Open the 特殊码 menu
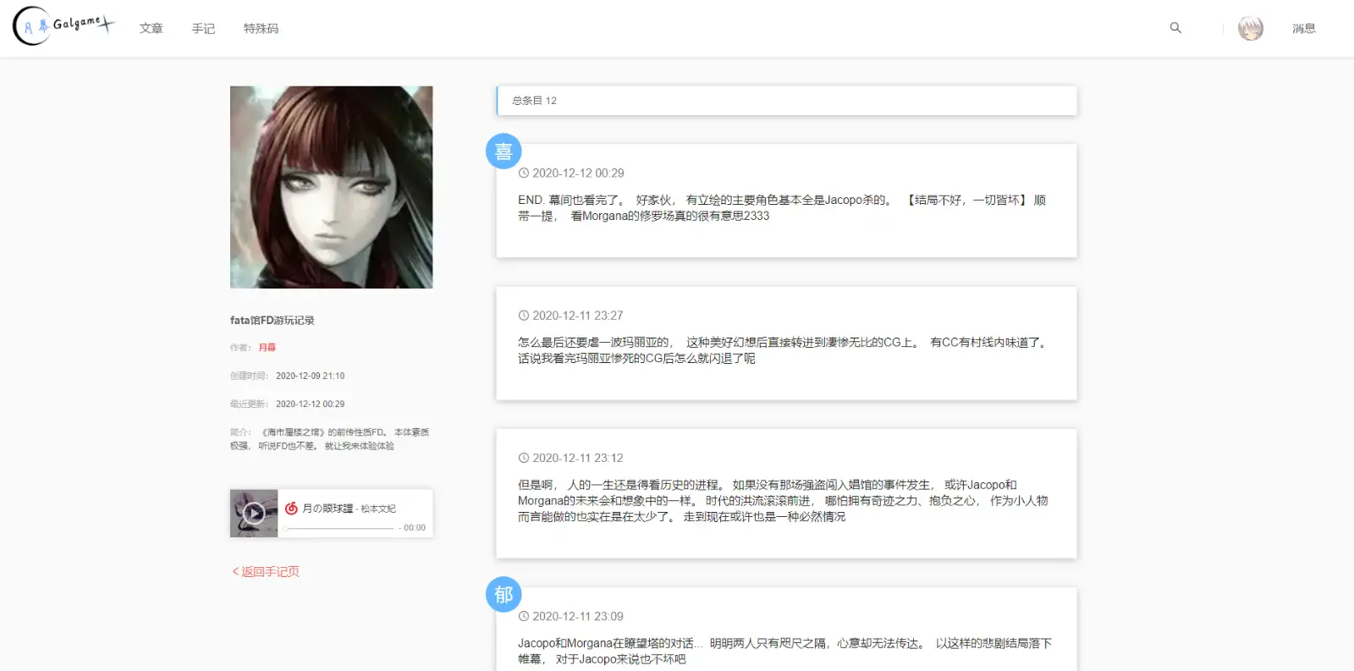This screenshot has width=1354, height=671. pyautogui.click(x=261, y=29)
